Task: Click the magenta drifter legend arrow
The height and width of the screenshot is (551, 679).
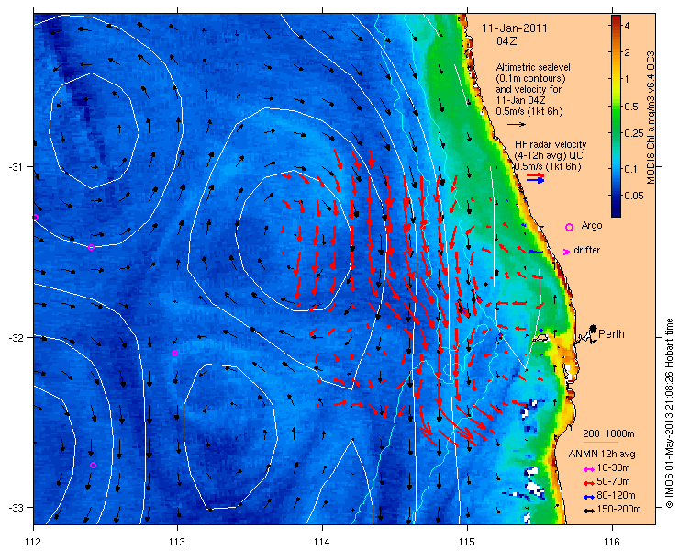Action: [x=566, y=252]
